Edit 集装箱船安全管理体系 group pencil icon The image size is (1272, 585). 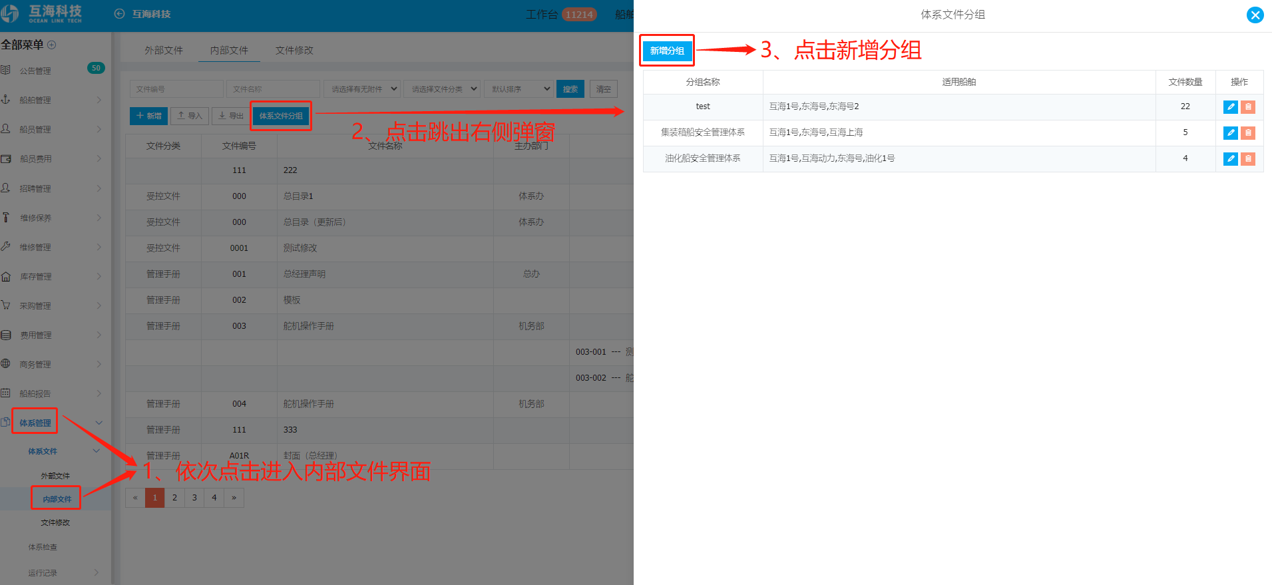click(x=1230, y=133)
